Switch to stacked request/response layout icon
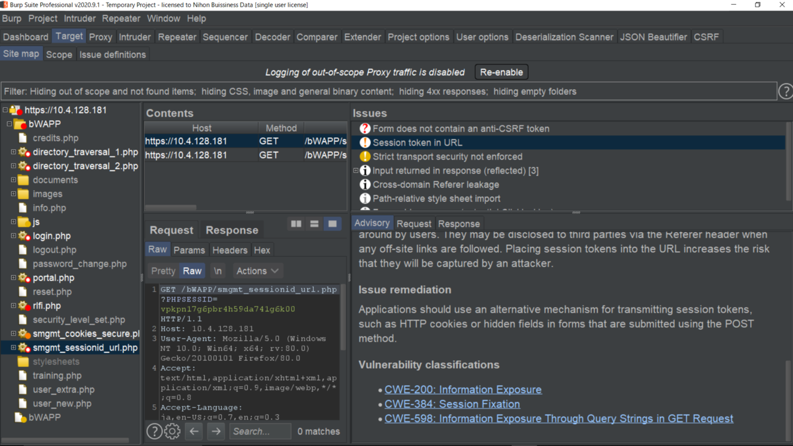Viewport: 793px width, 446px height. [314, 224]
